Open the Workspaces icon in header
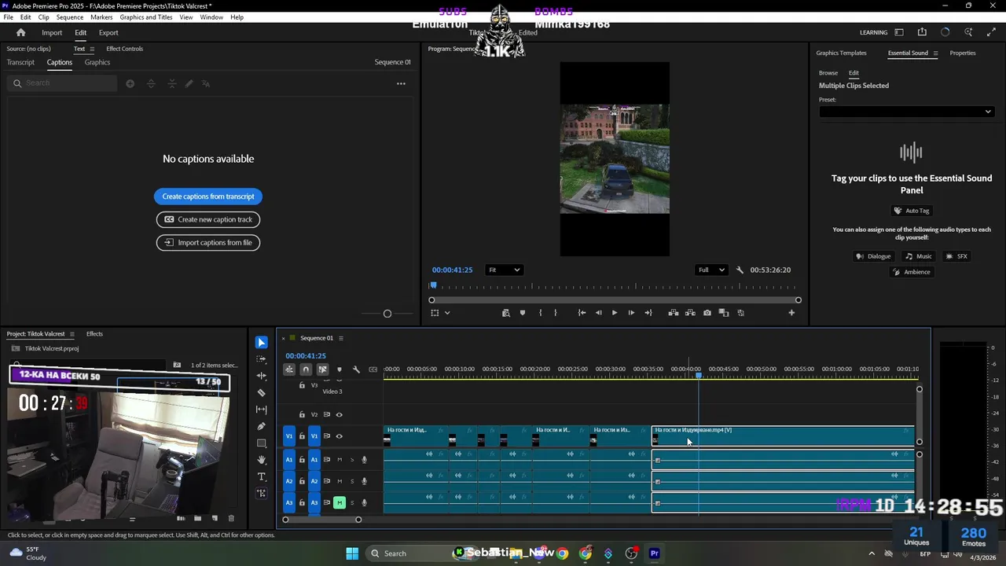Viewport: 1006px width, 566px height. tap(899, 33)
